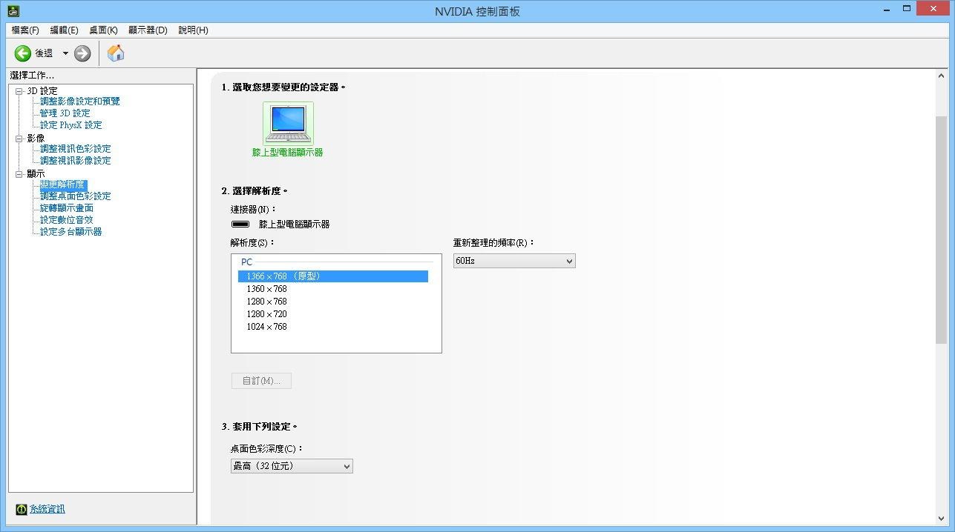Image resolution: width=955 pixels, height=532 pixels.
Task: Select resolution 1366 × 768 (原型)
Action: coord(332,276)
